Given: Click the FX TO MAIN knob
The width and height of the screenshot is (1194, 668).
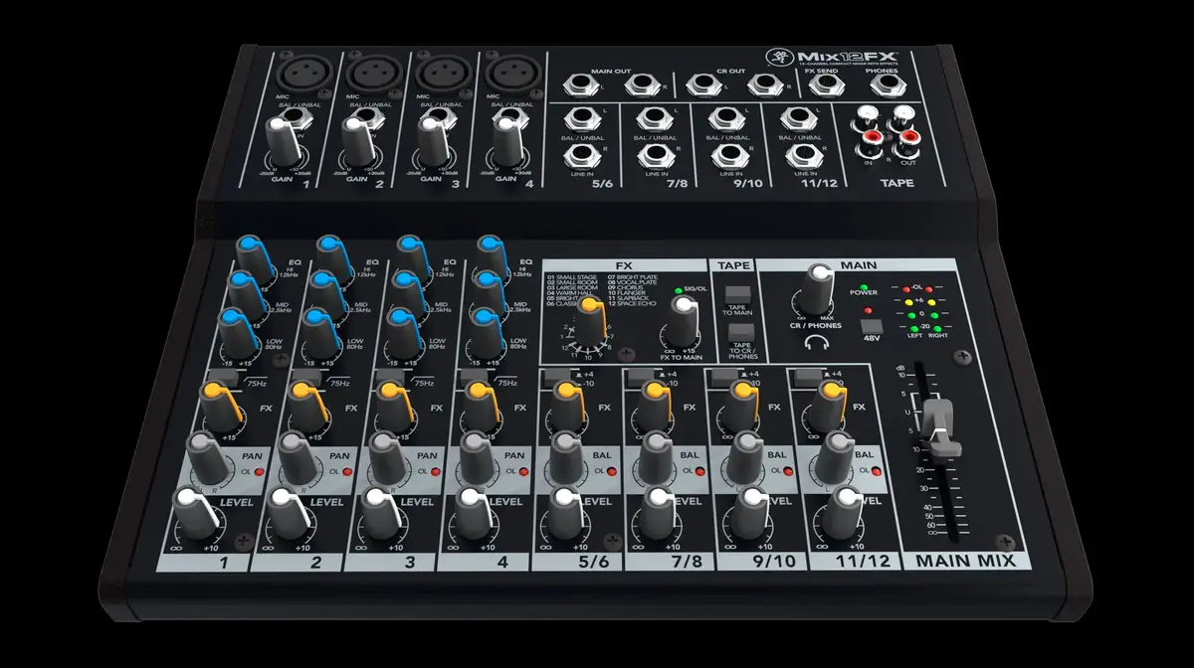Looking at the screenshot, I should [683, 320].
